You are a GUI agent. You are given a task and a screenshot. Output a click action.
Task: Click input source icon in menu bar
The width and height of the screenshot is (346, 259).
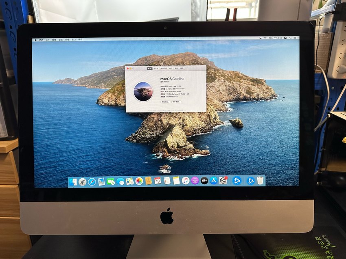point(285,38)
